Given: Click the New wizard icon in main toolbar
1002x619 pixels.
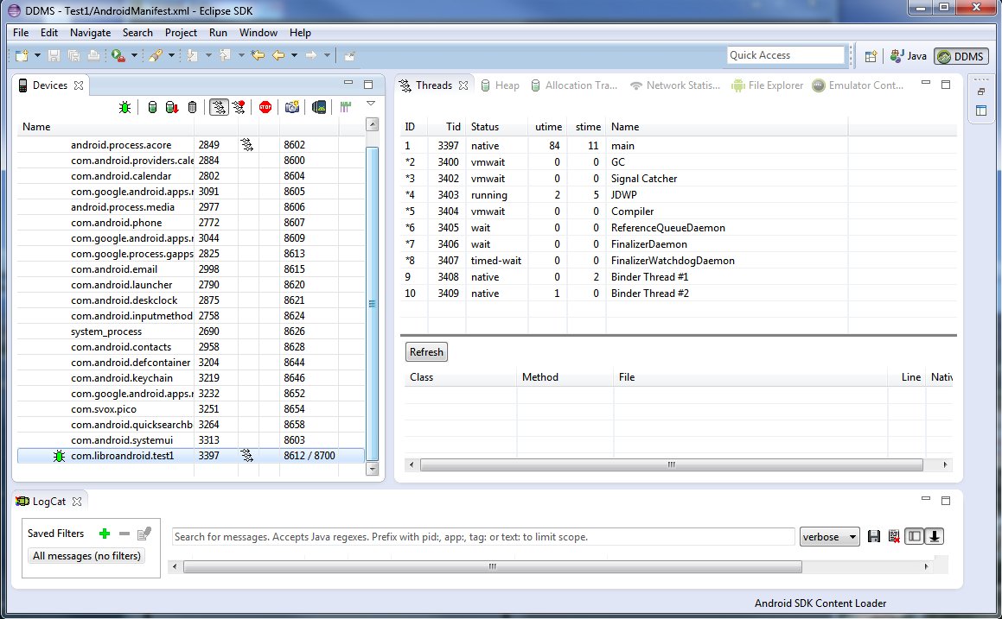Looking at the screenshot, I should (x=22, y=55).
